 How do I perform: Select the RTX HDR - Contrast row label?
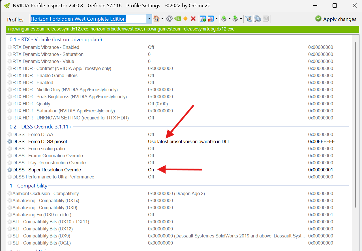point(62,68)
